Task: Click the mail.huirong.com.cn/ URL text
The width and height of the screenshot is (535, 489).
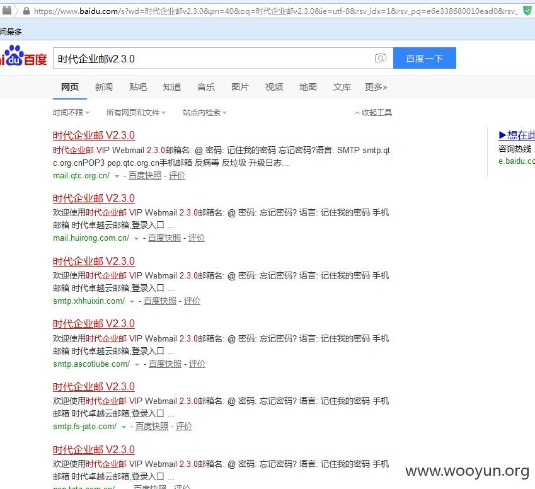Action: tap(91, 238)
